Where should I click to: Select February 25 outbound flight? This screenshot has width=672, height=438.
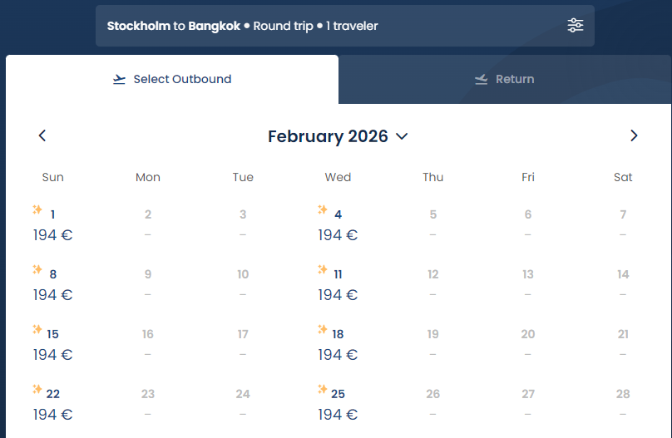pos(338,404)
